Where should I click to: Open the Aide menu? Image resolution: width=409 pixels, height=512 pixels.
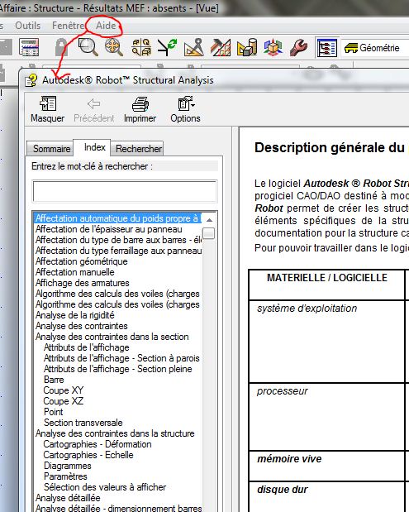click(x=106, y=26)
